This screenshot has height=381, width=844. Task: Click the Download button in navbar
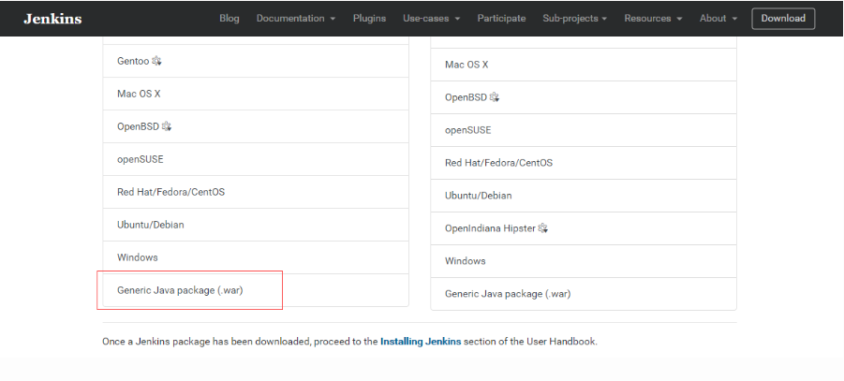point(783,19)
